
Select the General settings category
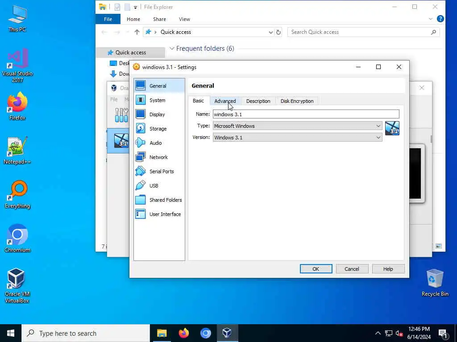[x=159, y=86]
